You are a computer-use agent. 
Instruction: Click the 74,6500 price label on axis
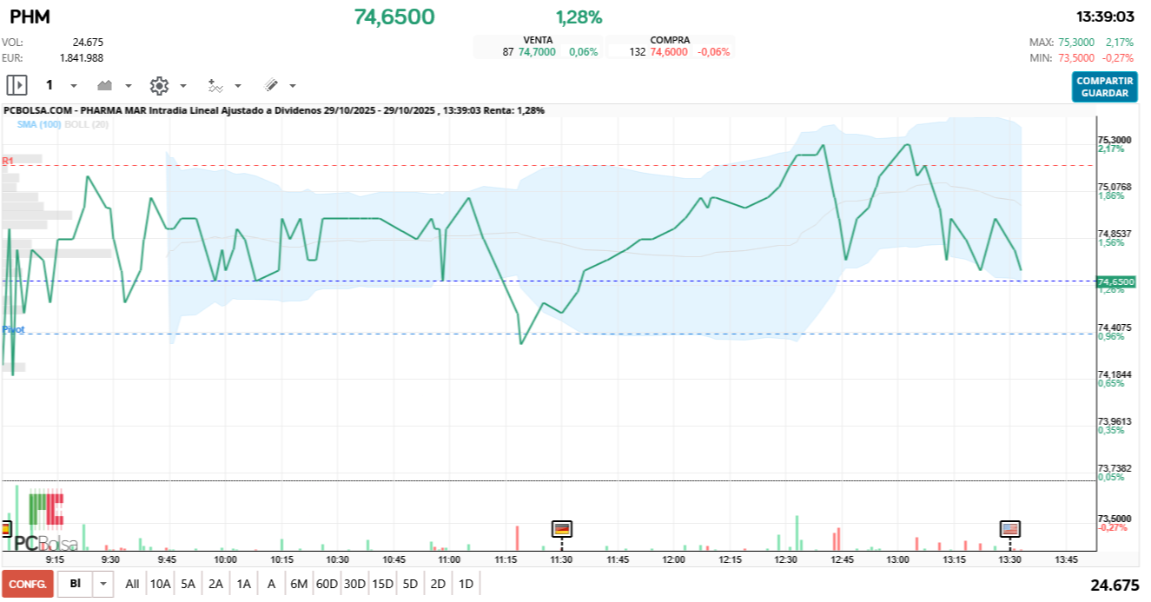[1117, 281]
